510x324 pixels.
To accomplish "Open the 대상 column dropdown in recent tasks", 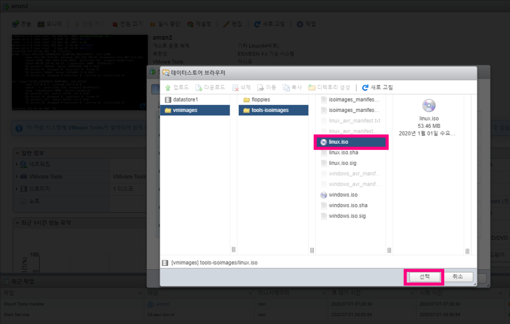I will click(250, 293).
